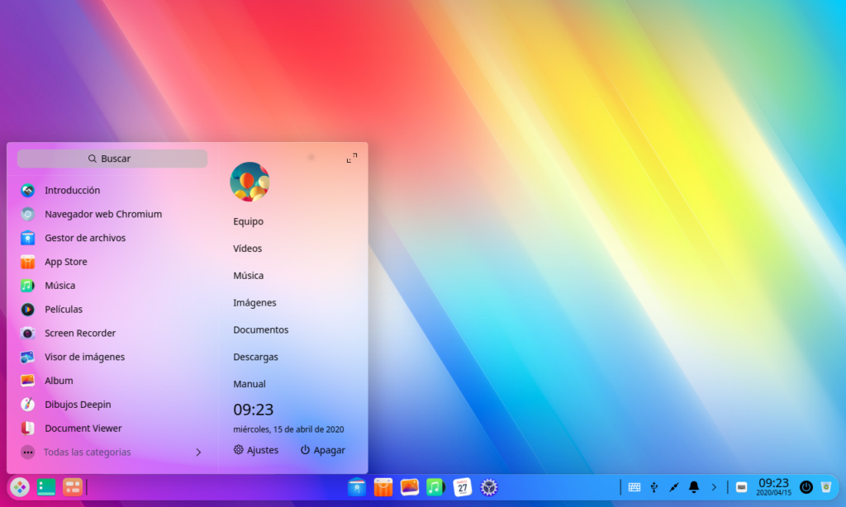Launch File Manager from the dock

(357, 487)
